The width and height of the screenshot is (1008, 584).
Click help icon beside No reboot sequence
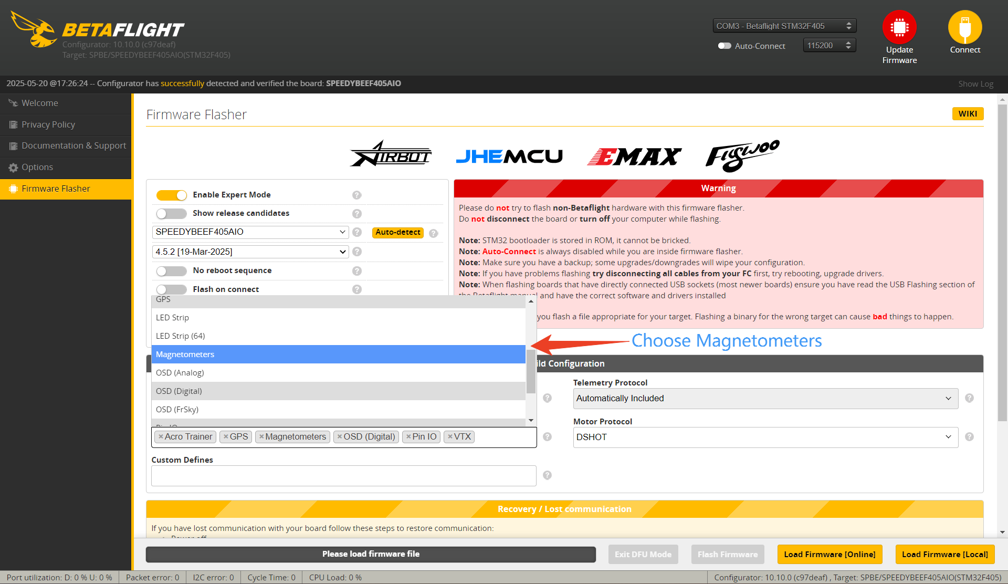(x=357, y=271)
